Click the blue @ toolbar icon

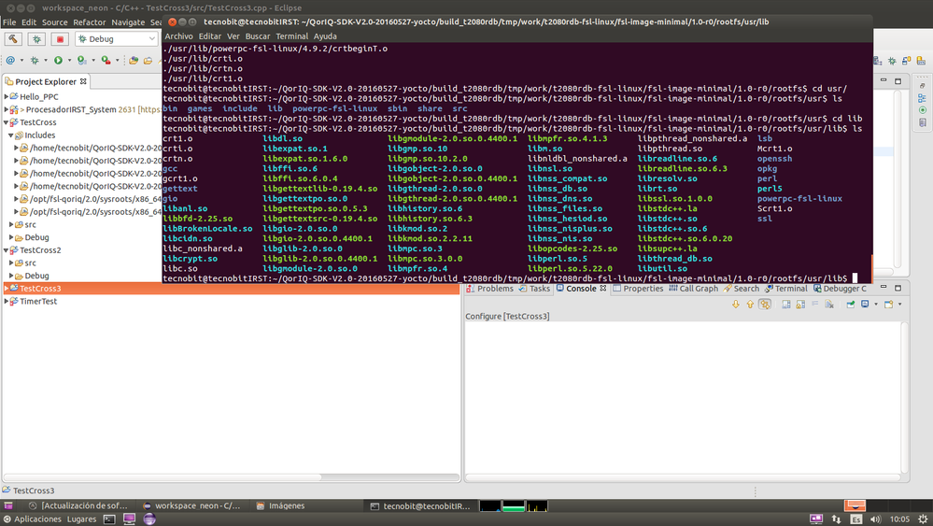[10, 60]
